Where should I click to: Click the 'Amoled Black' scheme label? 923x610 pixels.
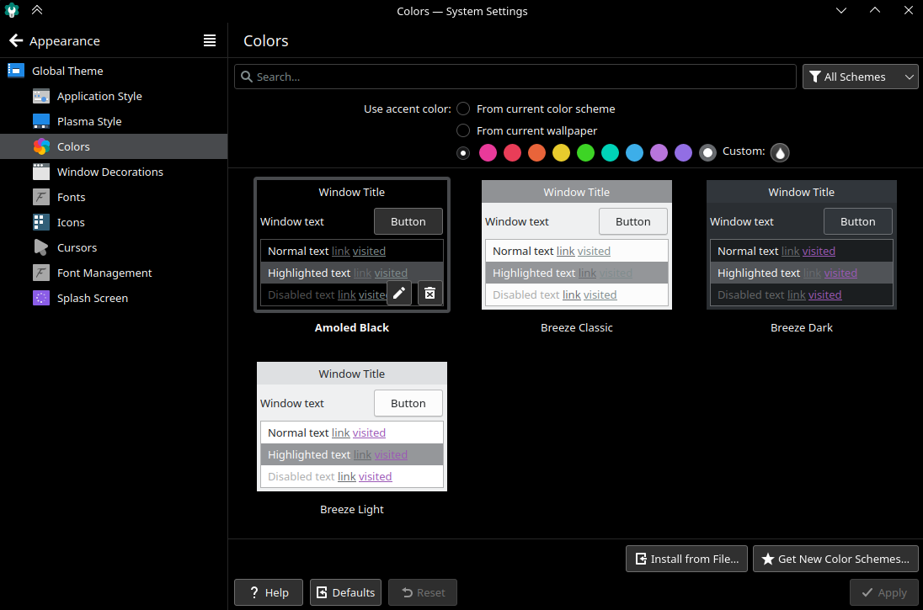[x=352, y=327]
